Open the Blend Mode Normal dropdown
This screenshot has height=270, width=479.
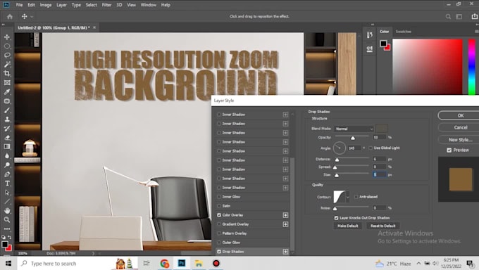354,129
